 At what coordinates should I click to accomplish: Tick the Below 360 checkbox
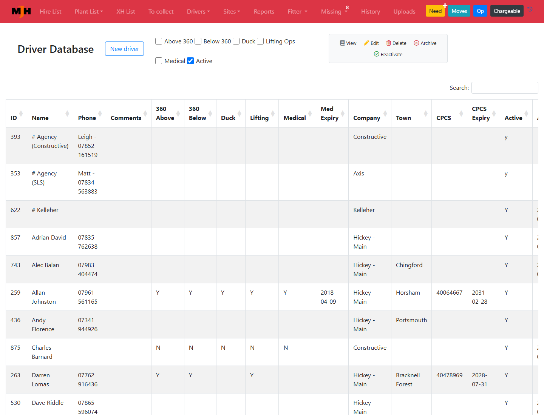click(198, 41)
